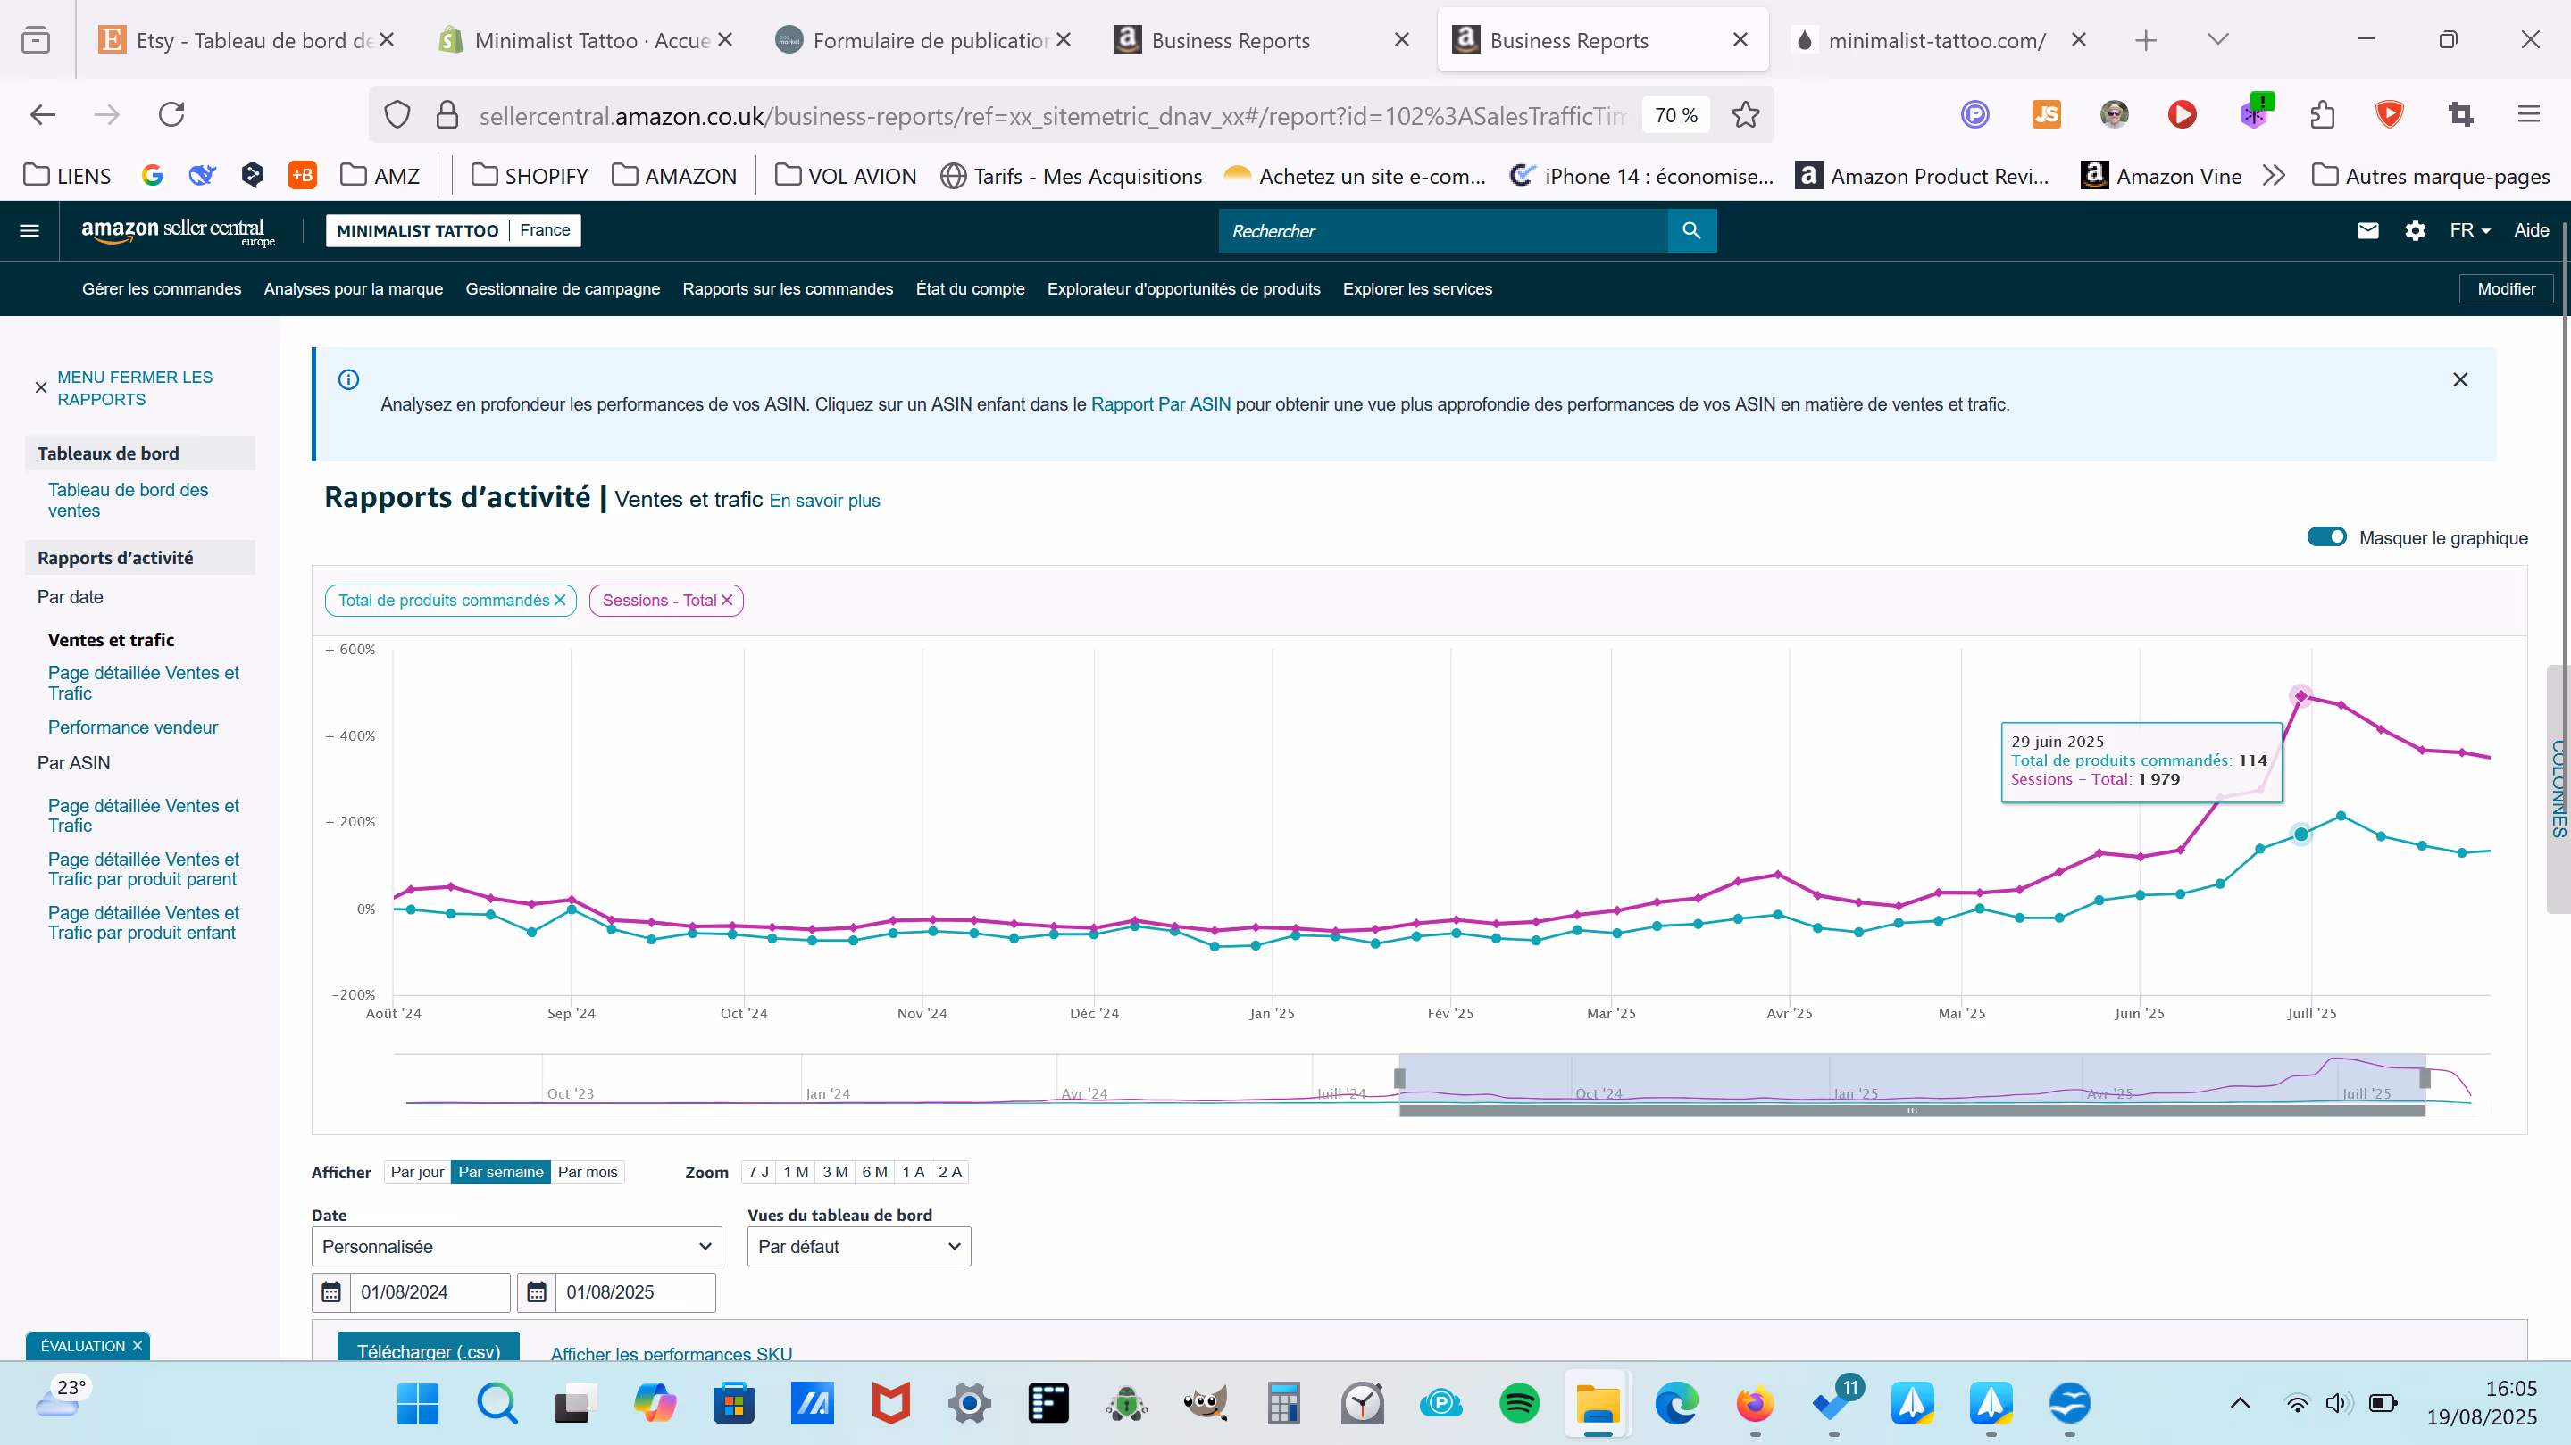Select Par jour display option

(x=417, y=1172)
